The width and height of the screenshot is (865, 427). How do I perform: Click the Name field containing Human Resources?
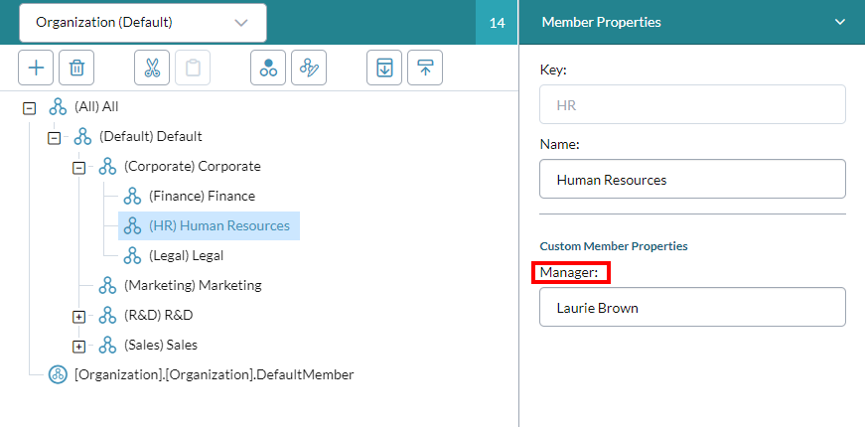click(692, 179)
